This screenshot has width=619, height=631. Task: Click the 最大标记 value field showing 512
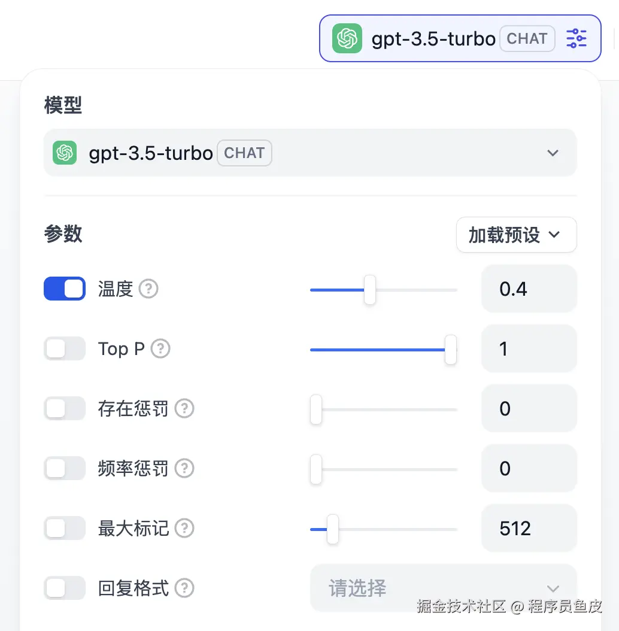[529, 529]
